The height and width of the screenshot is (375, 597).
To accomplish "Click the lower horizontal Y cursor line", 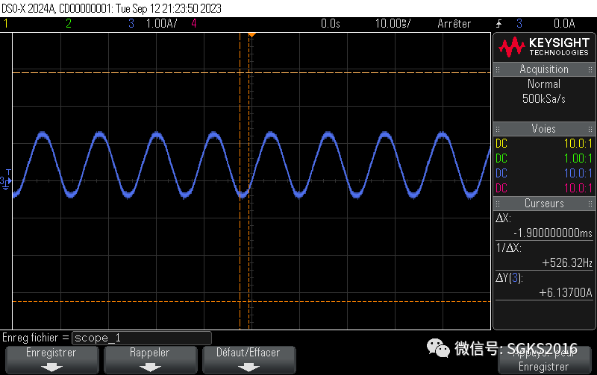I will (x=251, y=301).
